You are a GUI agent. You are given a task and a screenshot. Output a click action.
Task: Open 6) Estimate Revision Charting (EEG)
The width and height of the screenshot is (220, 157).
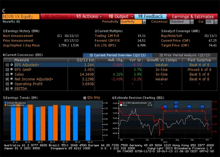138,98
